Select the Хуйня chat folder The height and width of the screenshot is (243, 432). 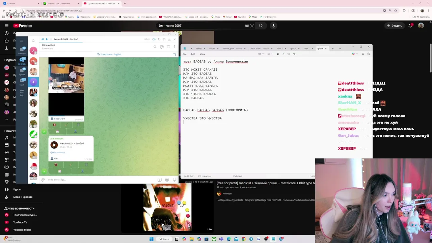22,72
